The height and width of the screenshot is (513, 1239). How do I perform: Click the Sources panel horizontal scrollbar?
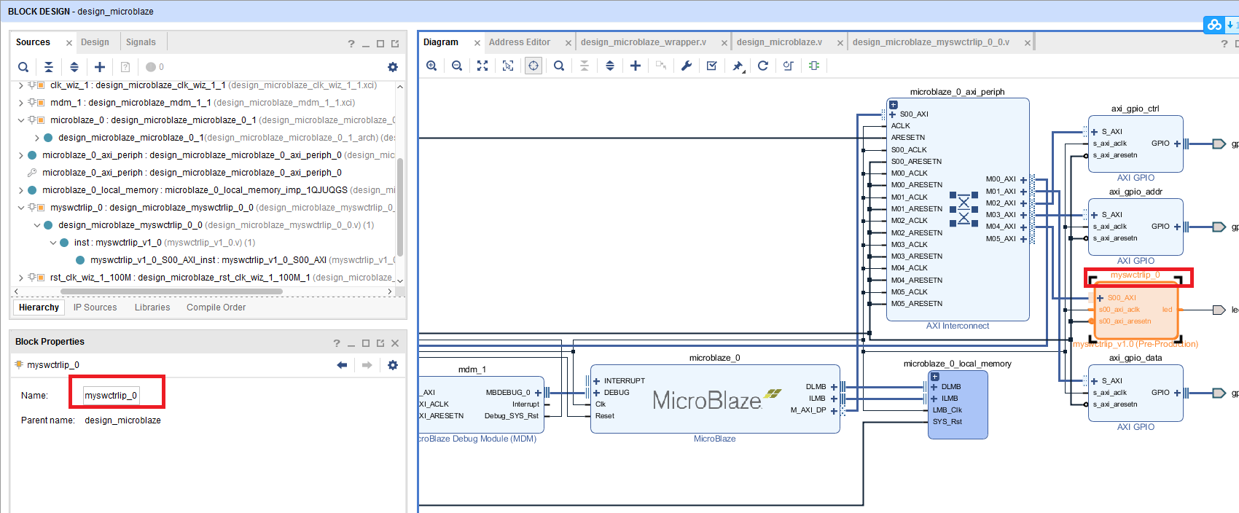click(x=171, y=291)
